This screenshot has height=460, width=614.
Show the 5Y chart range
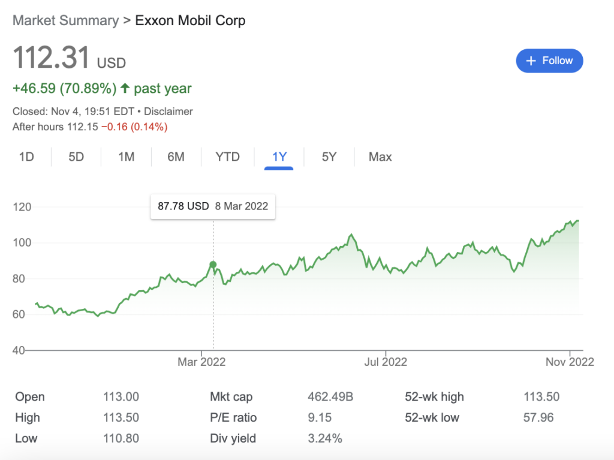(x=329, y=157)
